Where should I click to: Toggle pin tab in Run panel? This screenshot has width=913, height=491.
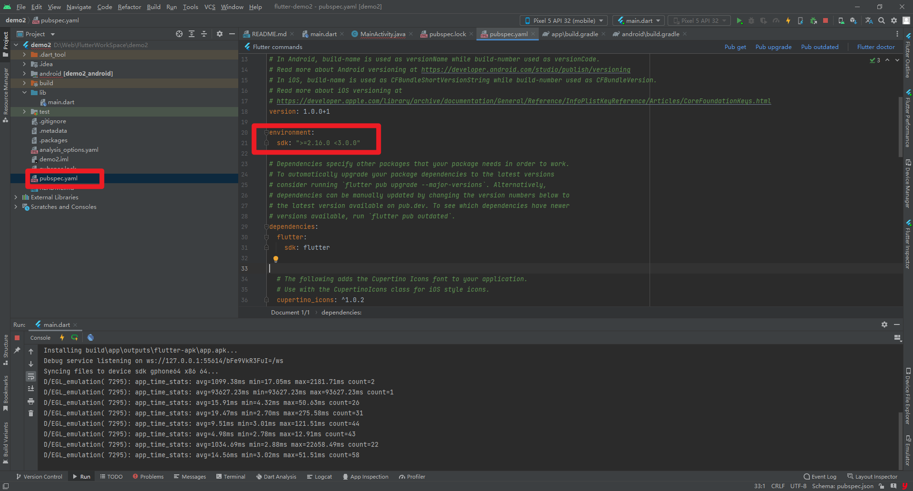click(x=17, y=350)
